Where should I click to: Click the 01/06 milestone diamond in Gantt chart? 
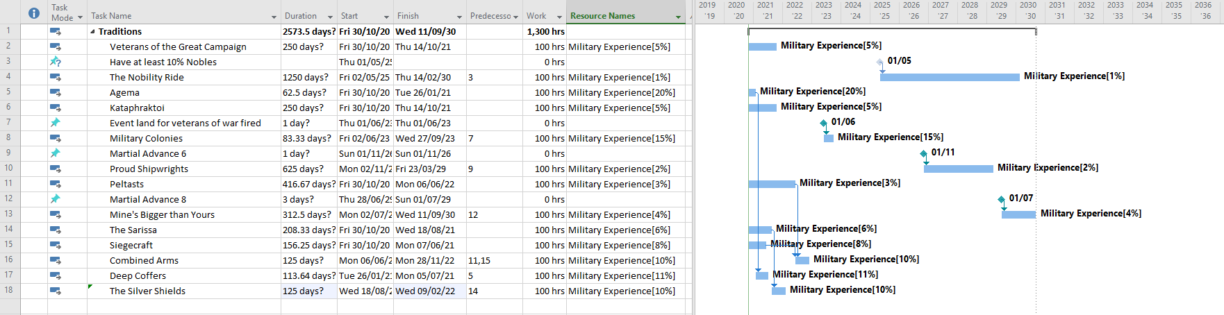tap(824, 124)
